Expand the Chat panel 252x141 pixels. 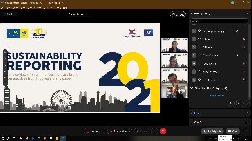tap(192, 113)
